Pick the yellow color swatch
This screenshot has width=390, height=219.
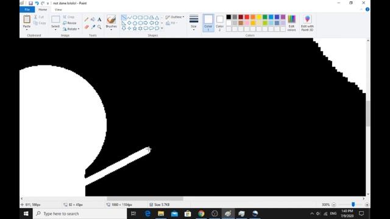click(259, 17)
